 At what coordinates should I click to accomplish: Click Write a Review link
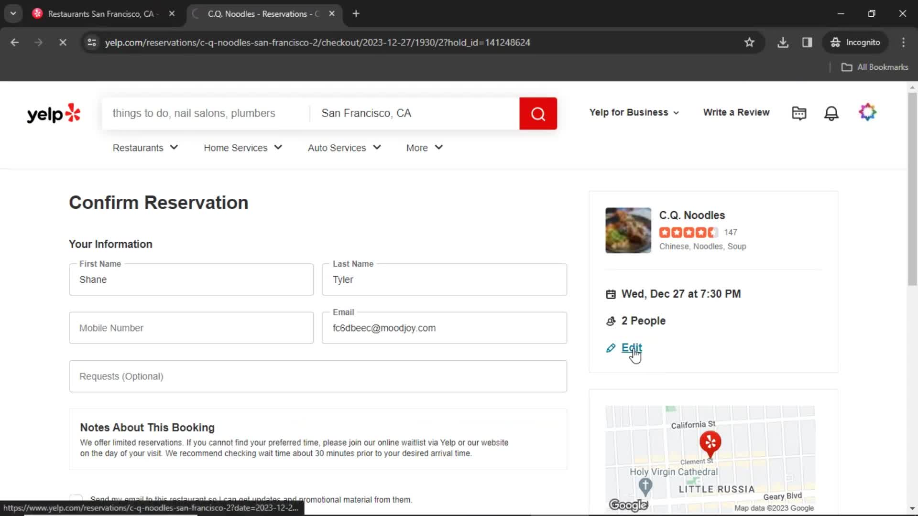736,113
